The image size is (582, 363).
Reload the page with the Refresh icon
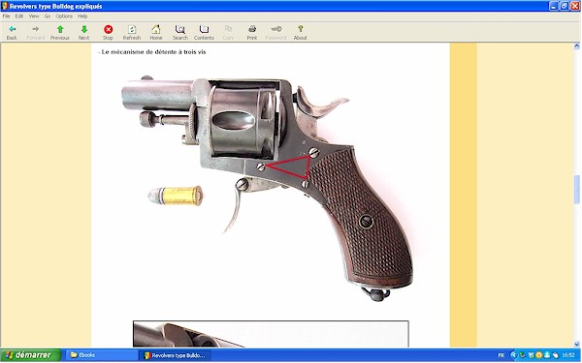(132, 32)
